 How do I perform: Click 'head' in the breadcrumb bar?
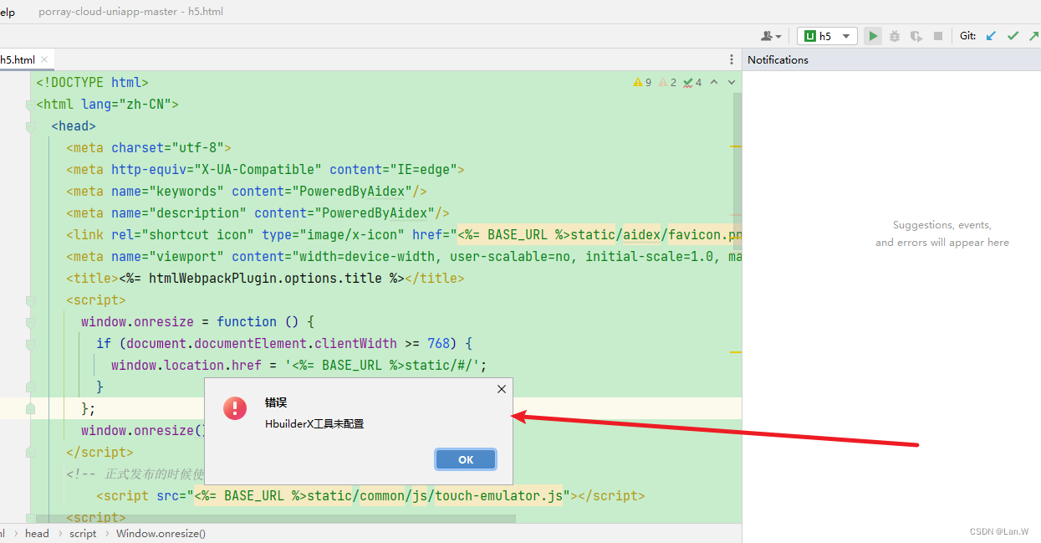(37, 533)
